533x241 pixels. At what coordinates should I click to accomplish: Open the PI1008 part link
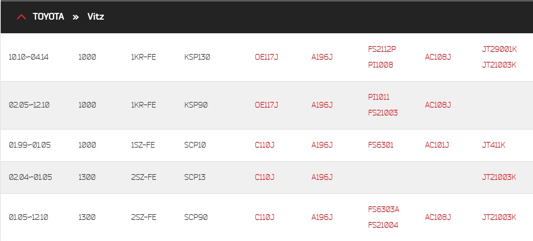click(x=380, y=65)
